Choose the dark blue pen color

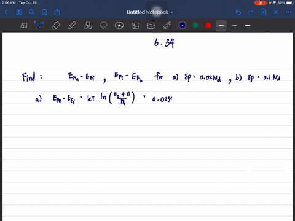tap(183, 25)
